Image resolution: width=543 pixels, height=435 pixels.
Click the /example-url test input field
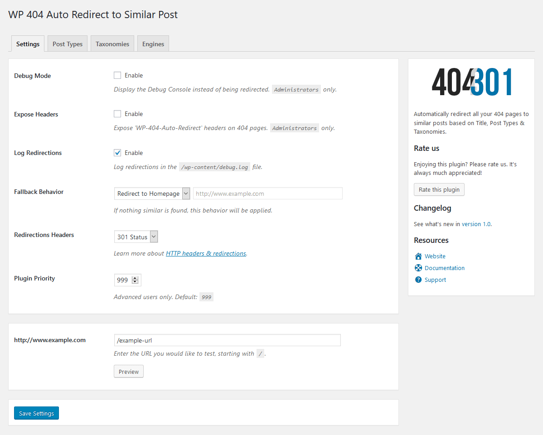tap(227, 340)
